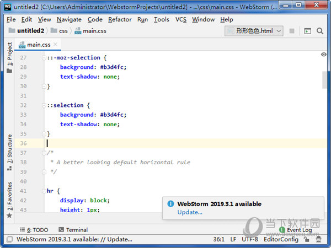Open the TODO tool window
331x248 pixels.
point(34,230)
